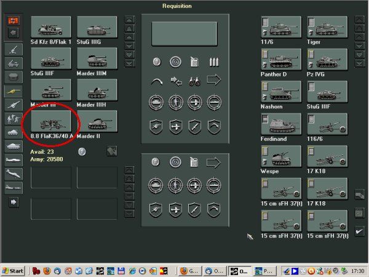The image size is (369, 277).
Task: Step purchase list up one row
Action: pyautogui.click(x=129, y=37)
